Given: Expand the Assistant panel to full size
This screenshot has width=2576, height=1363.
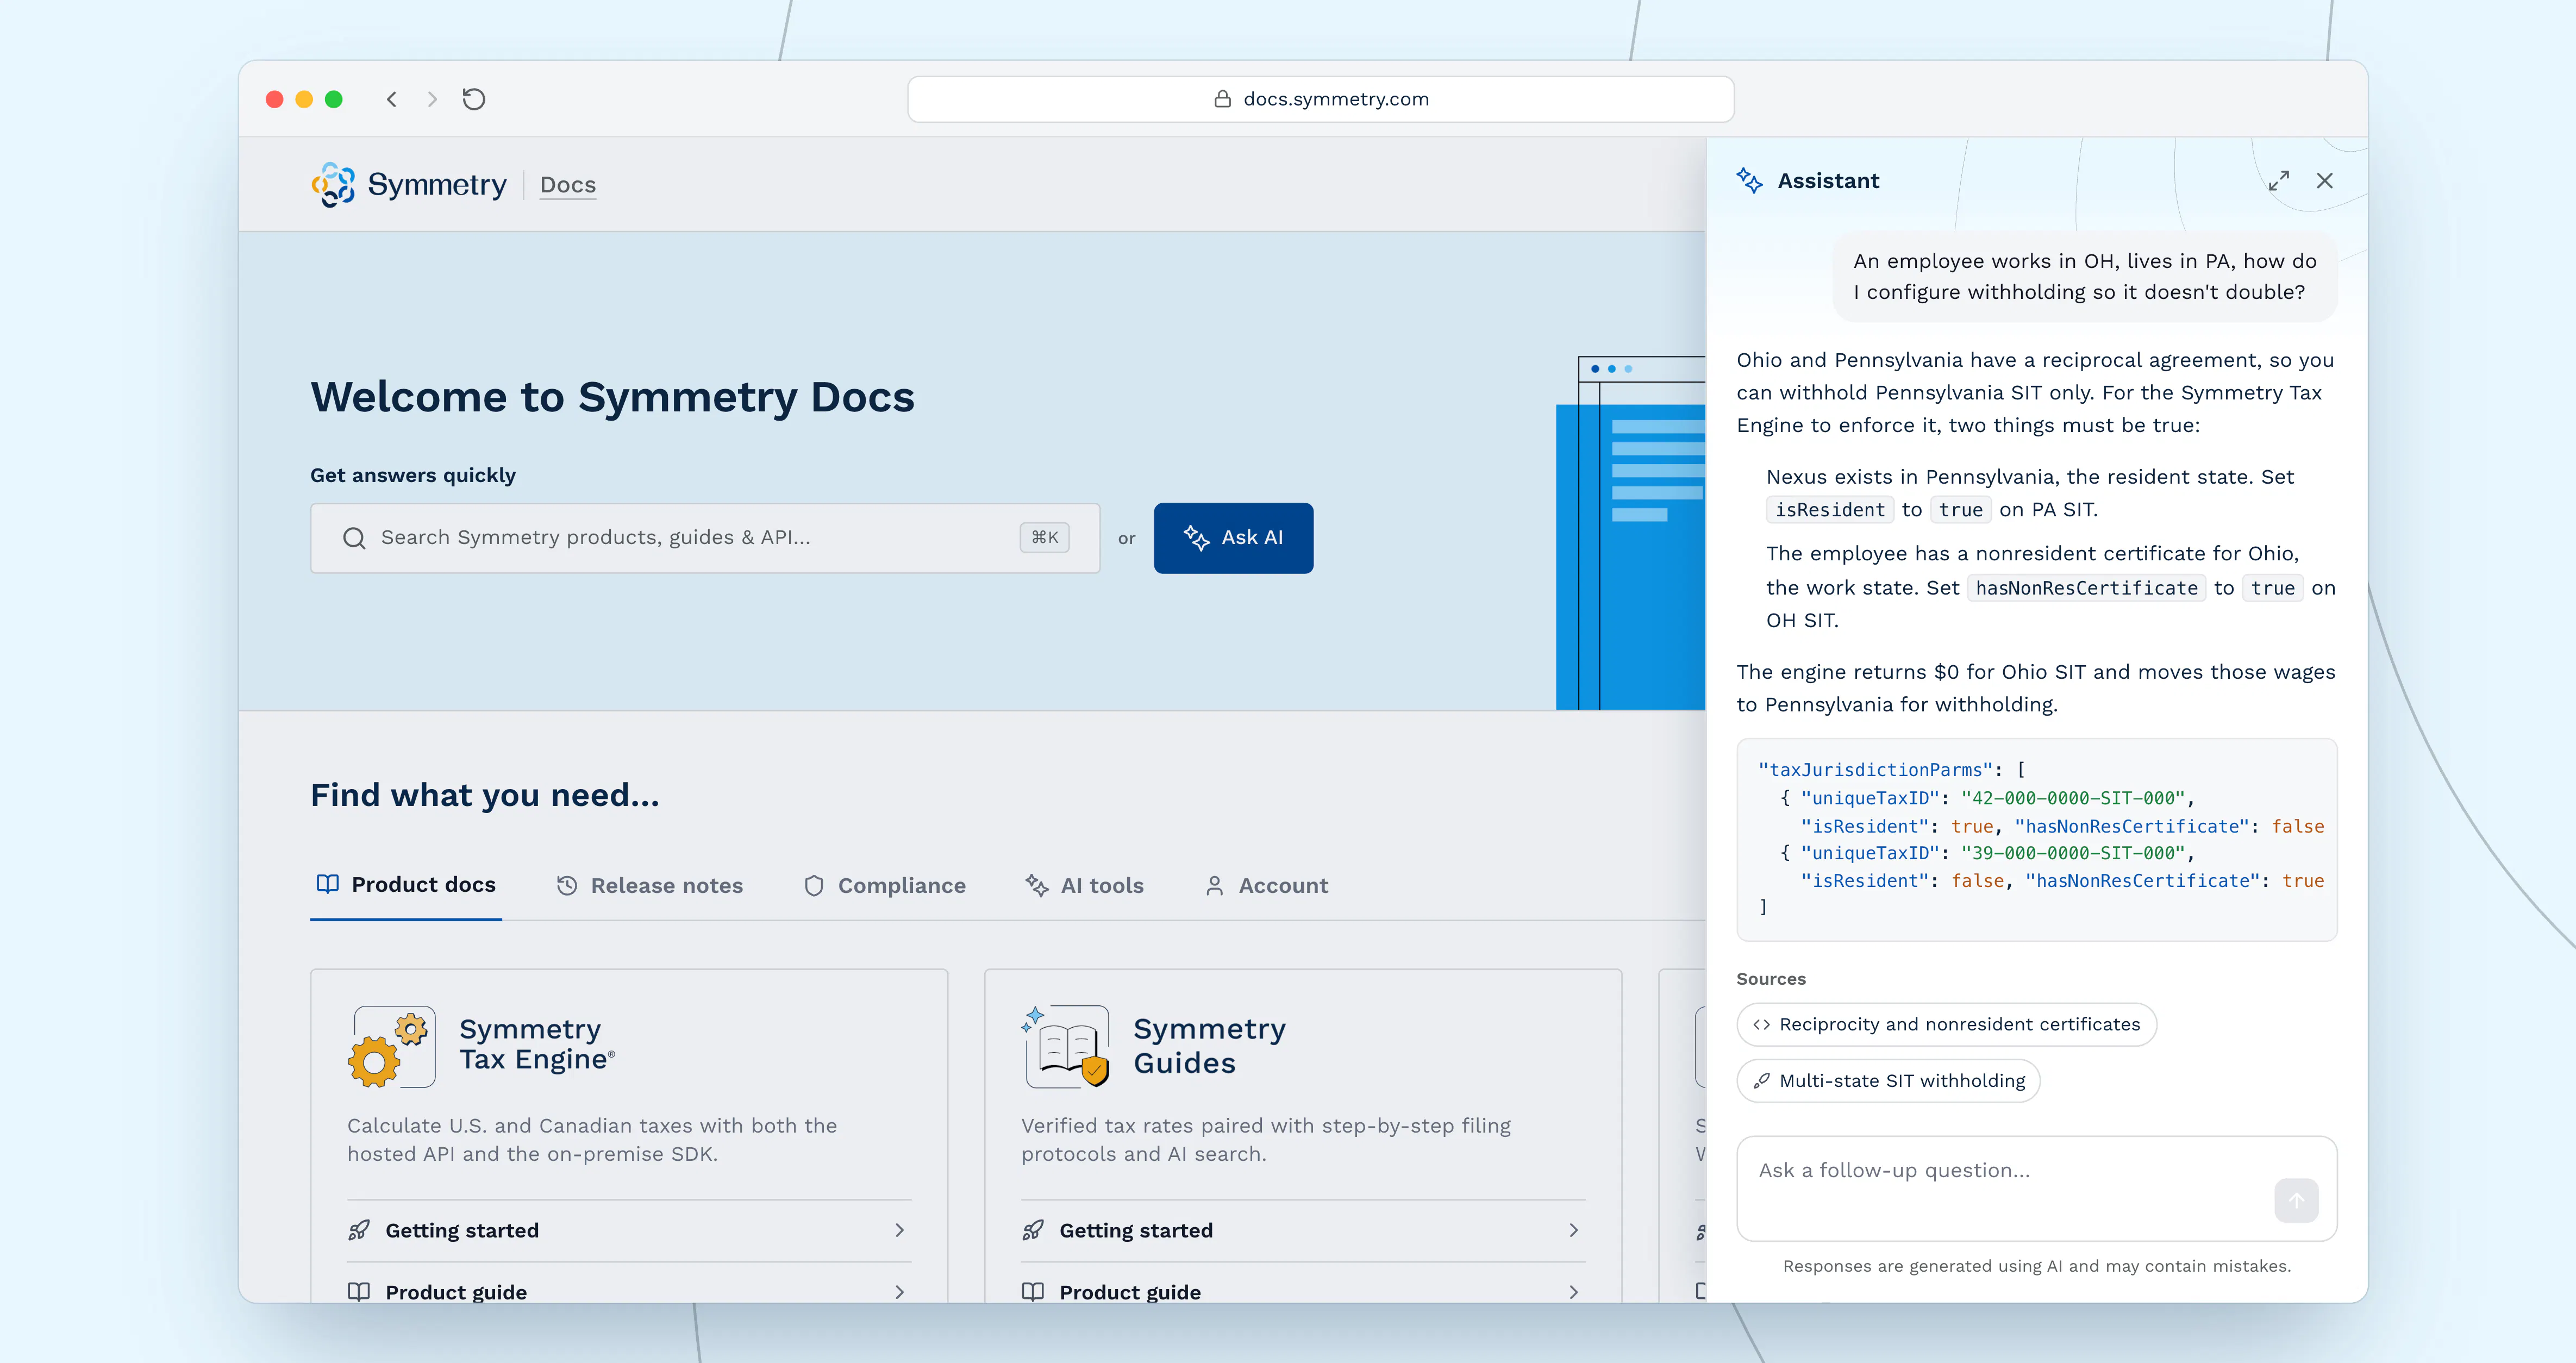Looking at the screenshot, I should pyautogui.click(x=2279, y=181).
